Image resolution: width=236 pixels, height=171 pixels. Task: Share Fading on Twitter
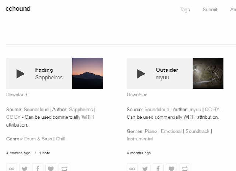point(25,168)
